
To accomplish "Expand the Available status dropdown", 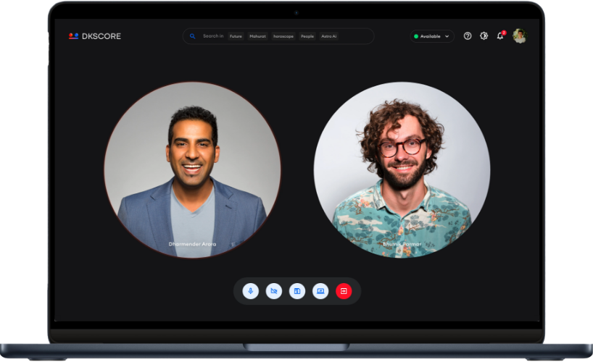I will click(x=432, y=36).
